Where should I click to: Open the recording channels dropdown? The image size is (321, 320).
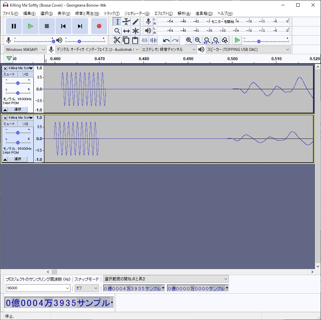click(x=169, y=49)
